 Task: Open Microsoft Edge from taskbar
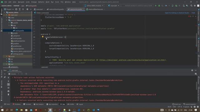pos(17,110)
